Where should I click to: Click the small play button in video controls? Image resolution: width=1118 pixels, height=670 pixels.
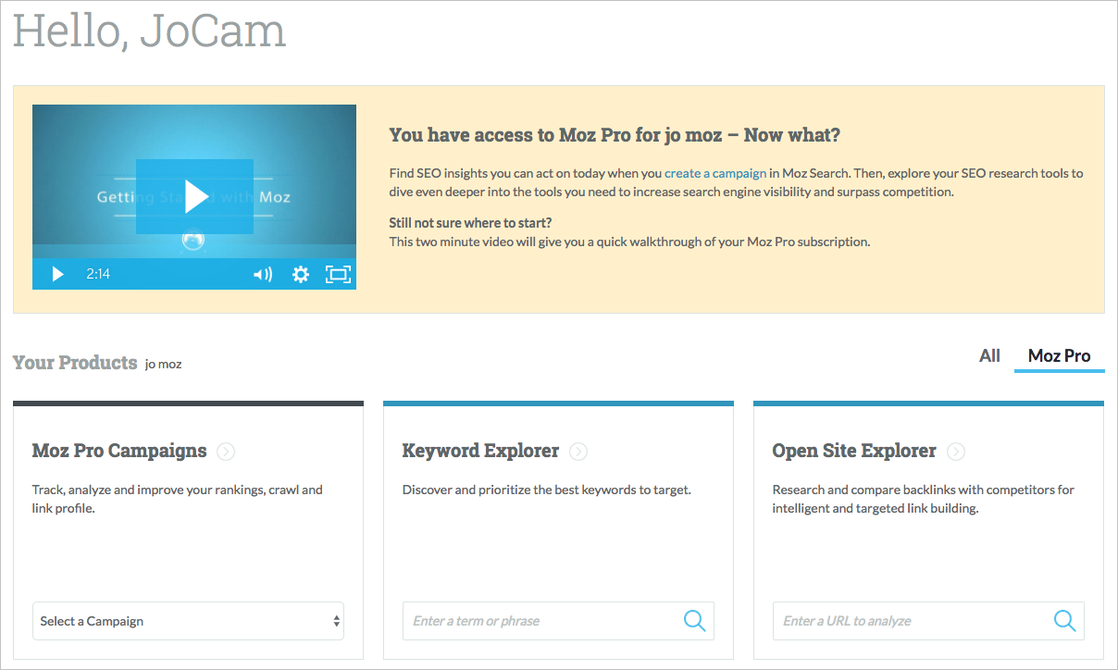pyautogui.click(x=57, y=274)
